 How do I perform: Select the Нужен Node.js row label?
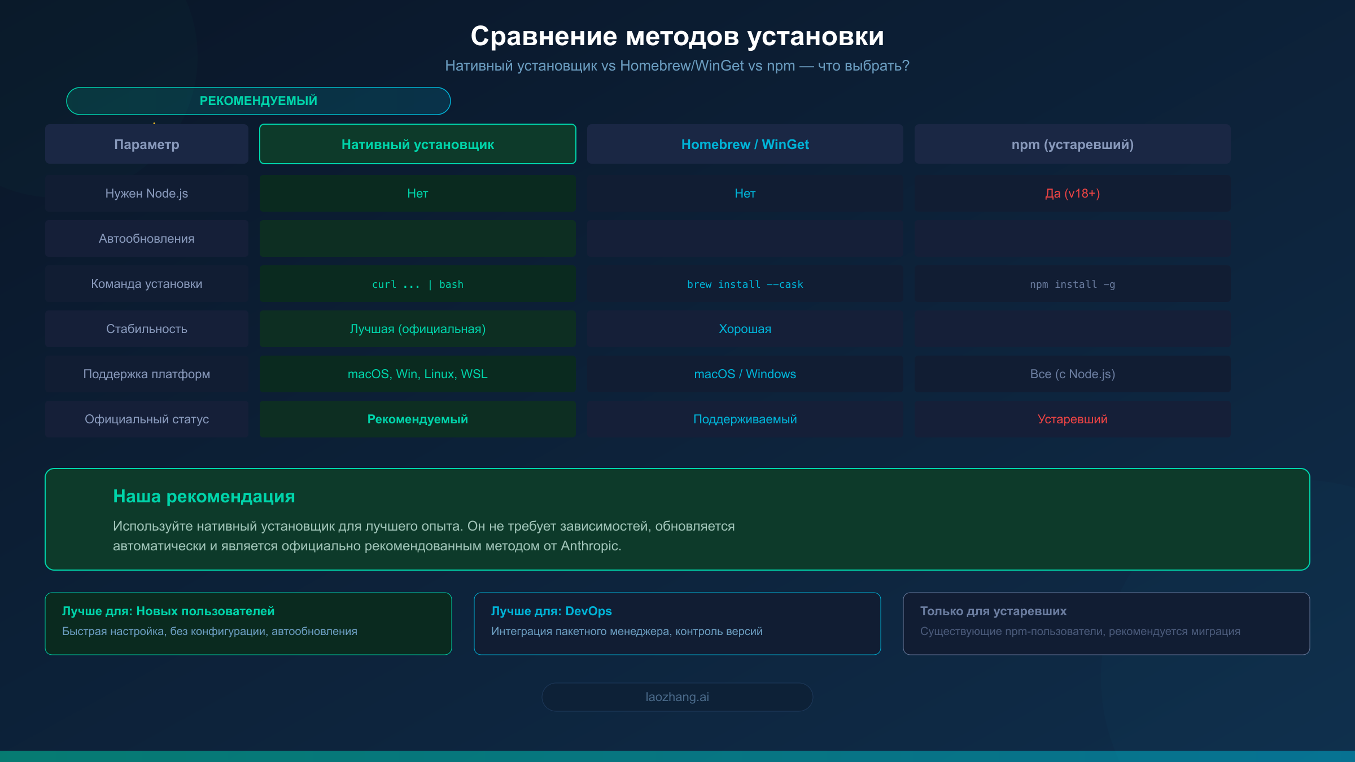(146, 193)
